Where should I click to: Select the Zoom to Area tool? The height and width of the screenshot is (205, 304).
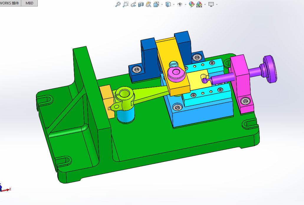(x=125, y=4)
